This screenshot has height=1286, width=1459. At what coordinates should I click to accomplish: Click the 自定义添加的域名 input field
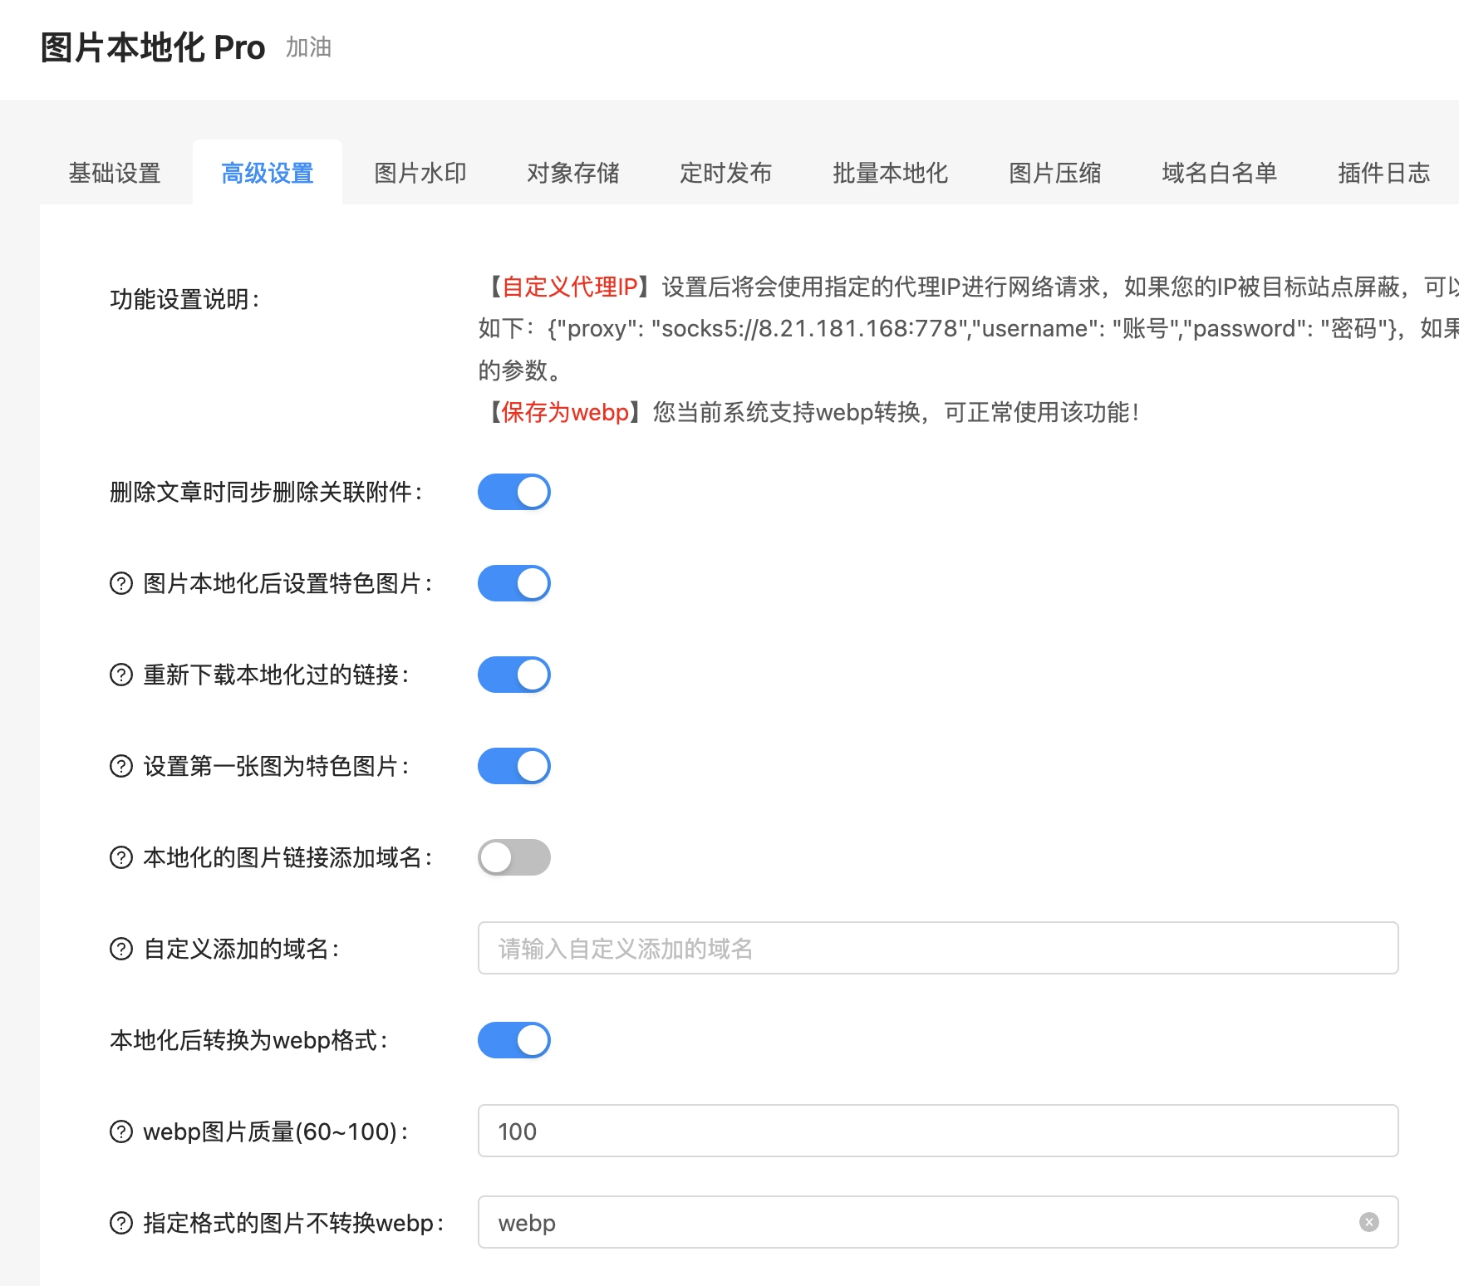(937, 948)
